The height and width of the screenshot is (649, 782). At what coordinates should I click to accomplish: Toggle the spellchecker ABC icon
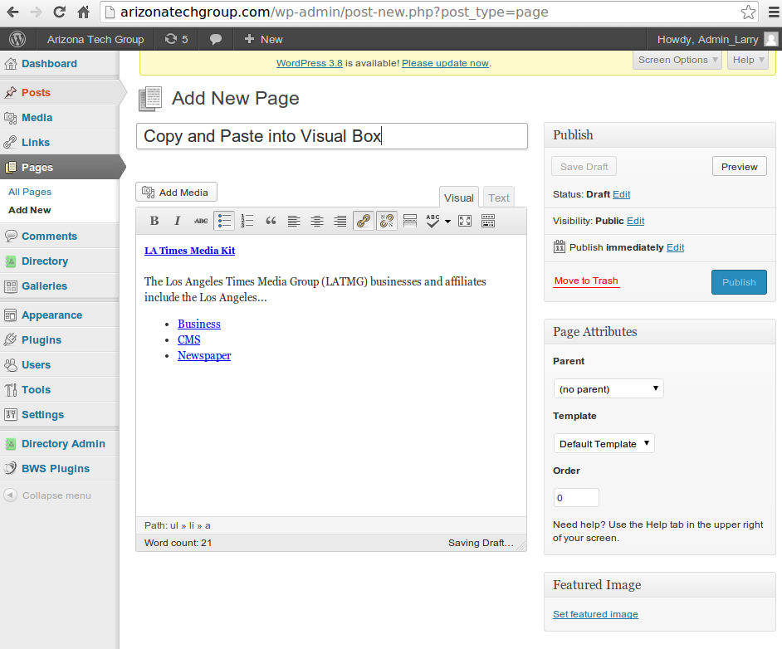click(433, 221)
